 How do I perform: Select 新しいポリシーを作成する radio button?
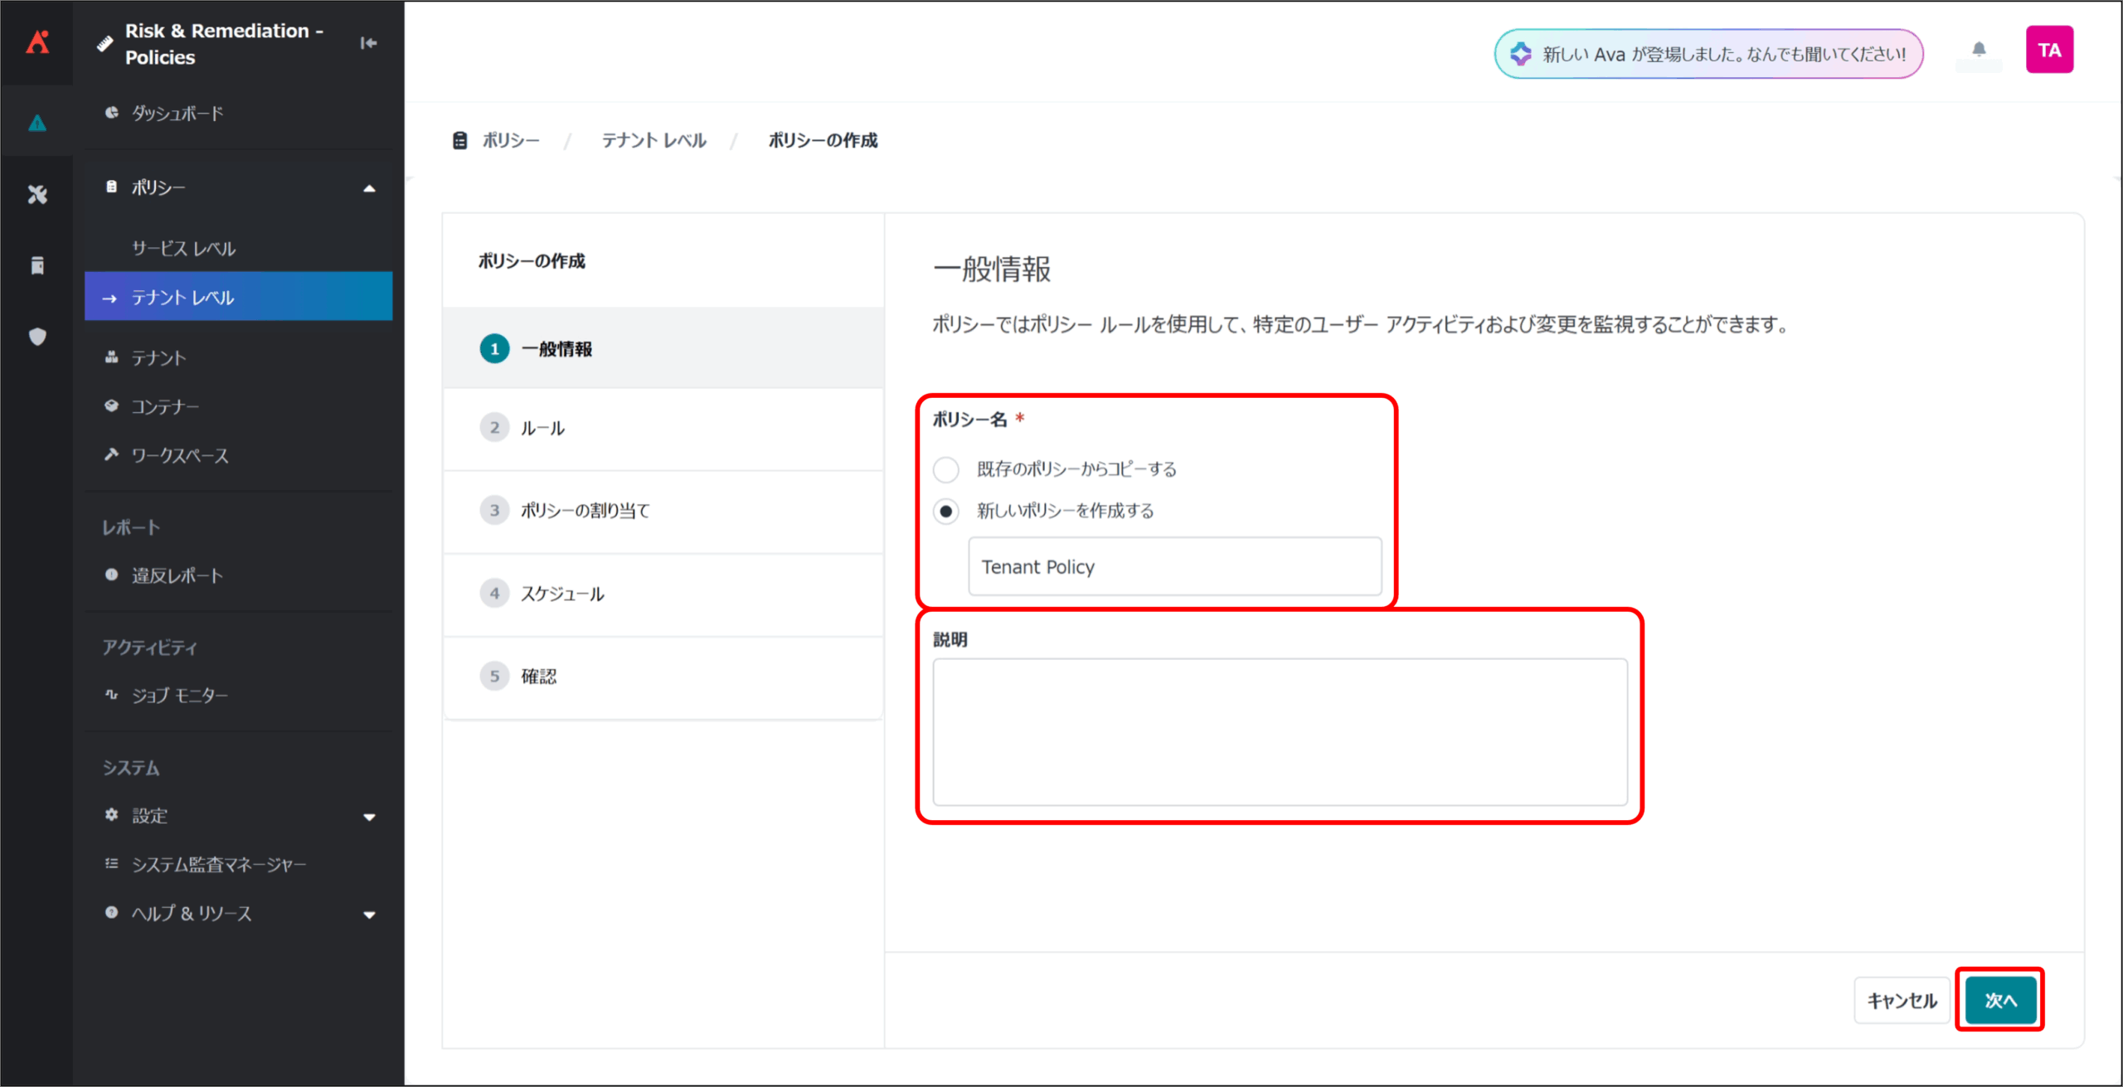(945, 511)
